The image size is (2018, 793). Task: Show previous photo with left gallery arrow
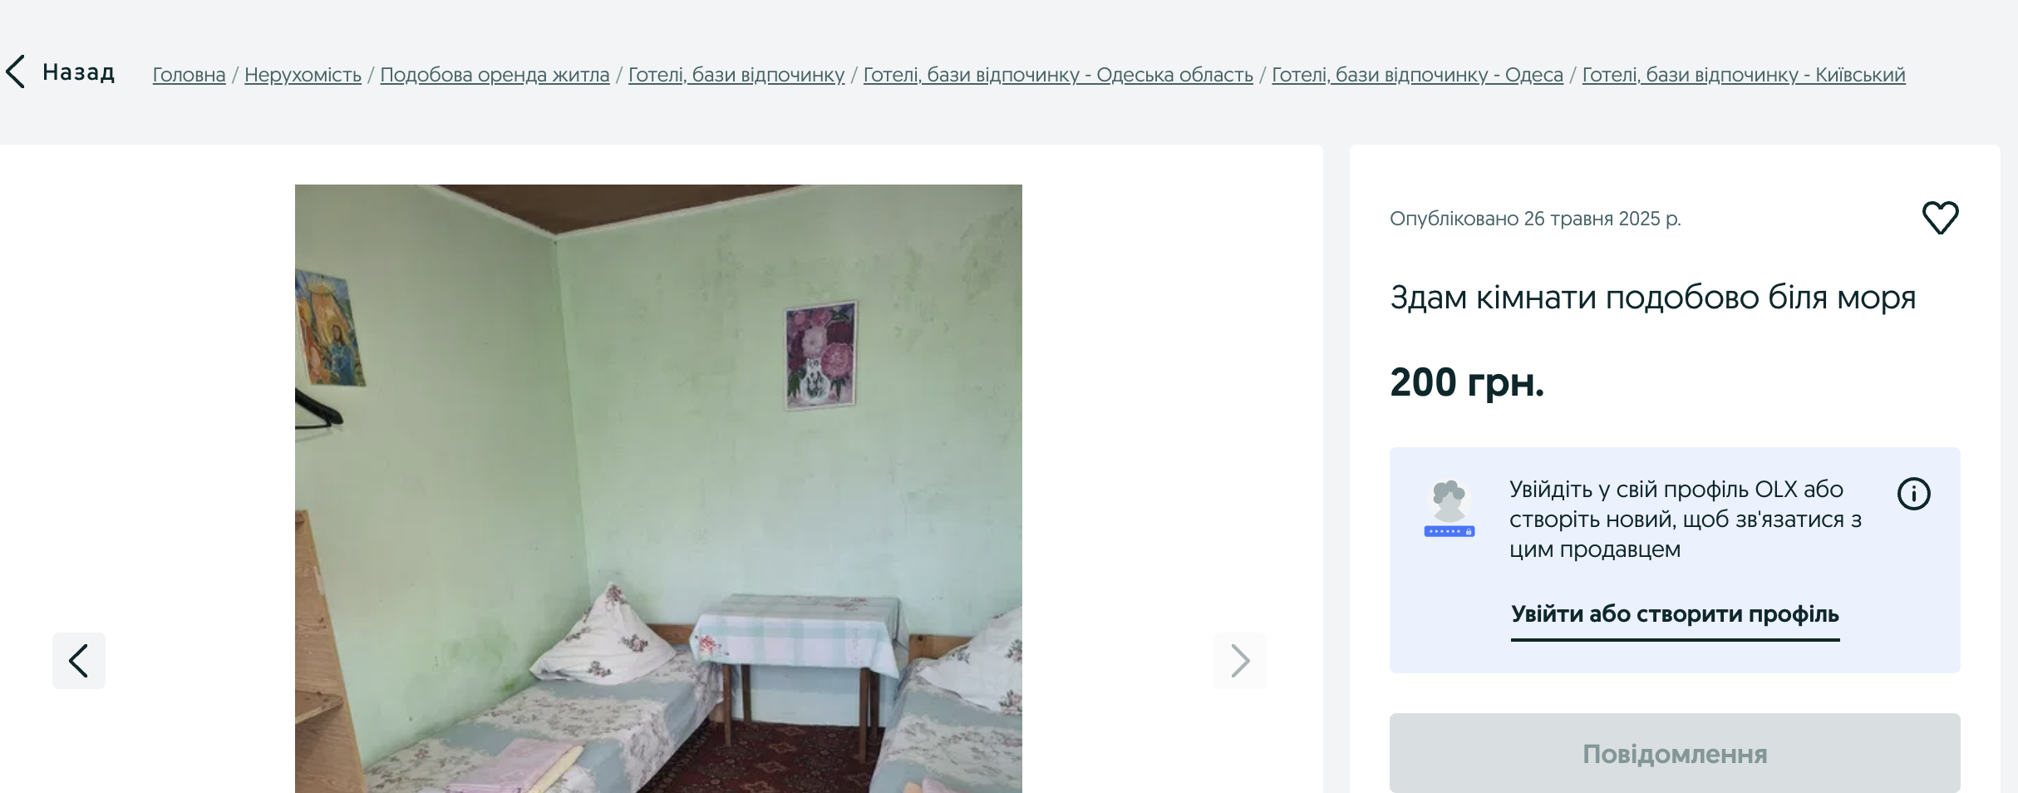pyautogui.click(x=79, y=661)
